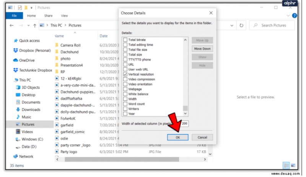Click the Refresh icon beside address bar
Screen dimensions: 306x177
tap(241, 25)
